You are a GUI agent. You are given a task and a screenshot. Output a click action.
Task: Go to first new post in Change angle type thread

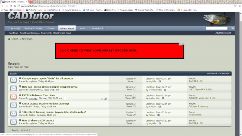20,78
